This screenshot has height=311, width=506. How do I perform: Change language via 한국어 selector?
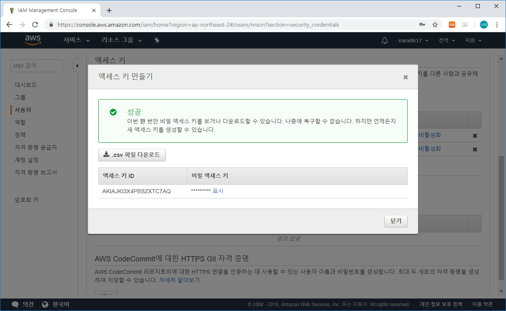(x=56, y=305)
